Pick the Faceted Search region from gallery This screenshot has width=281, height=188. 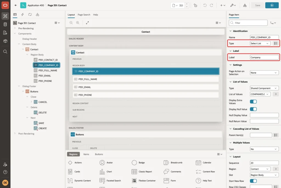tap(110, 181)
